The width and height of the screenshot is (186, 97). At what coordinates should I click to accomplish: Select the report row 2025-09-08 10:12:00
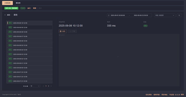coord(29,23)
